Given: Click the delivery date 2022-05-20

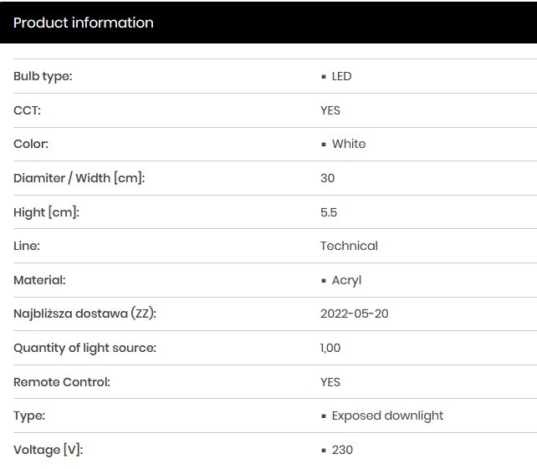Looking at the screenshot, I should [355, 314].
